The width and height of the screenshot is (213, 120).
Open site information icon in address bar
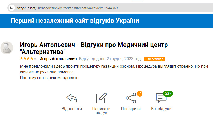point(12,8)
